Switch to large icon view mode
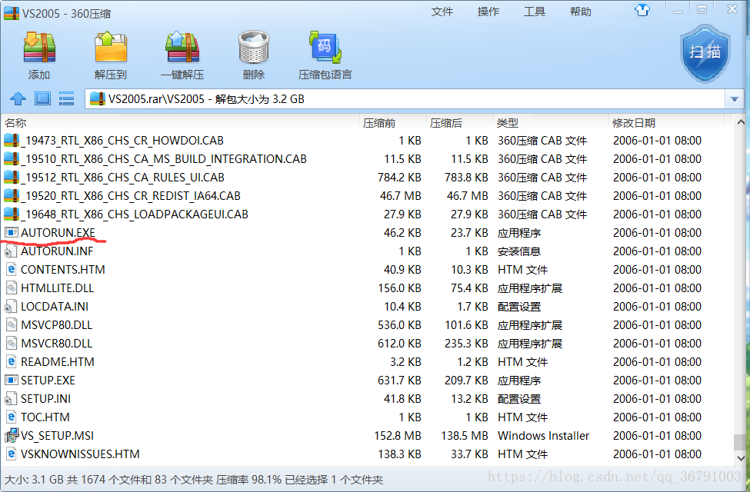 pos(42,98)
